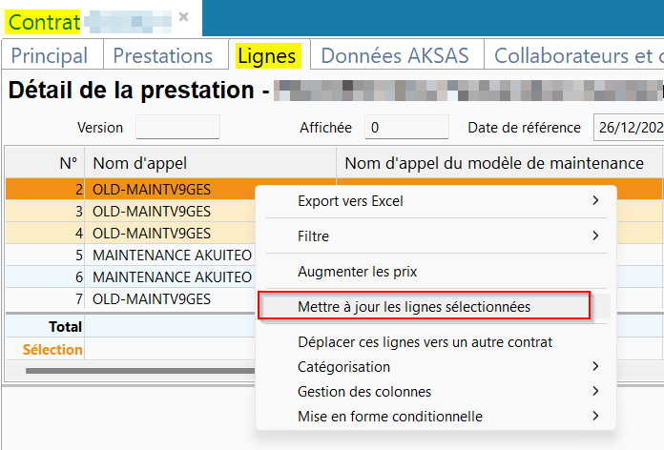This screenshot has height=450, width=664.
Task: Open the Prestations tab
Action: point(163,56)
